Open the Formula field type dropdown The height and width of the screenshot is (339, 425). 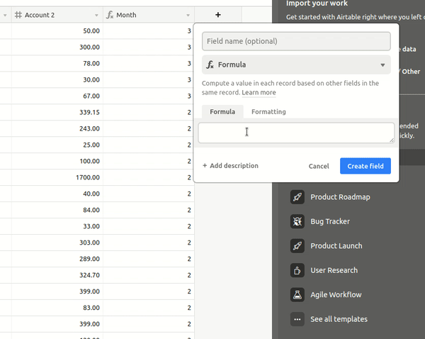tap(296, 65)
